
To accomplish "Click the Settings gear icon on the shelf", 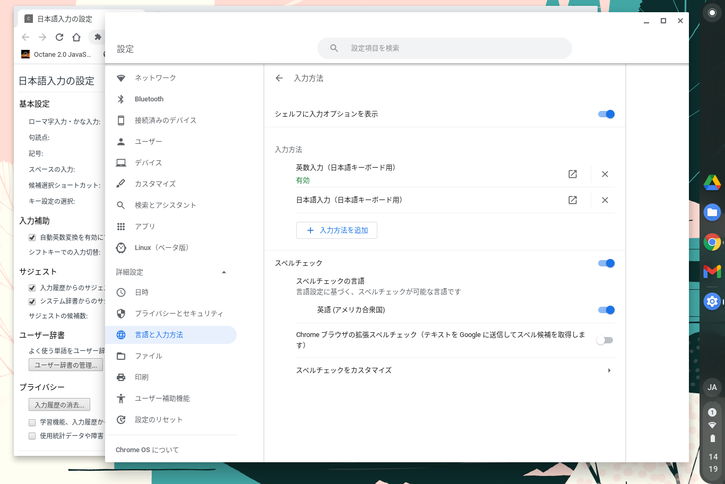I will pyautogui.click(x=712, y=301).
